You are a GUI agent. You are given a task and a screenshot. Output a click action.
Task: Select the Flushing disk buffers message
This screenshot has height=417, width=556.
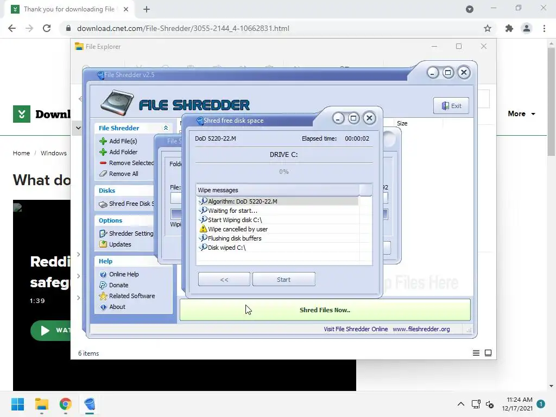(x=279, y=238)
